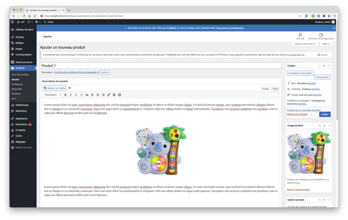Collapse the Publier panel
Viewport: 348px width, 220px height.
(x=329, y=66)
